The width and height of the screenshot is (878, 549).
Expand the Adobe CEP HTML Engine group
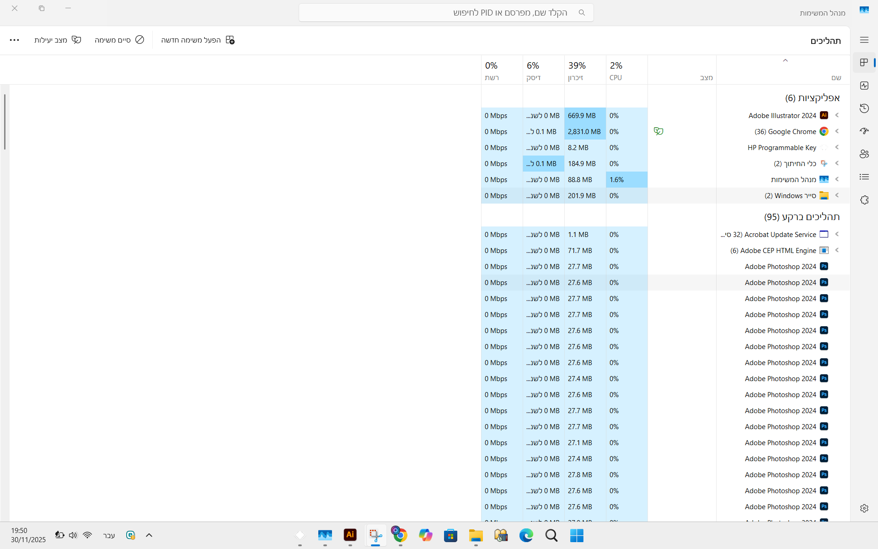click(x=837, y=250)
